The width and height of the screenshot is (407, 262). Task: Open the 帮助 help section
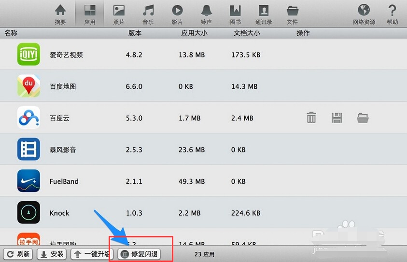click(392, 14)
